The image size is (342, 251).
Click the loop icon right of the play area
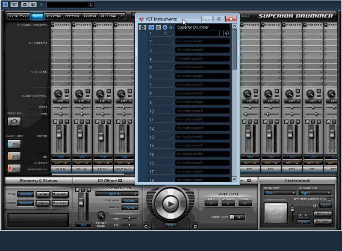195,227
